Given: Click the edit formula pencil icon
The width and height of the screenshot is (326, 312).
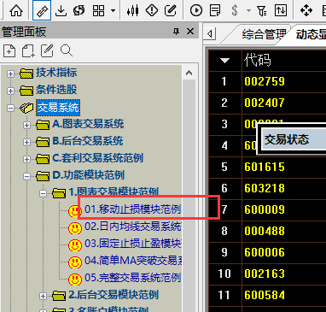Looking at the screenshot, I should 47,51.
